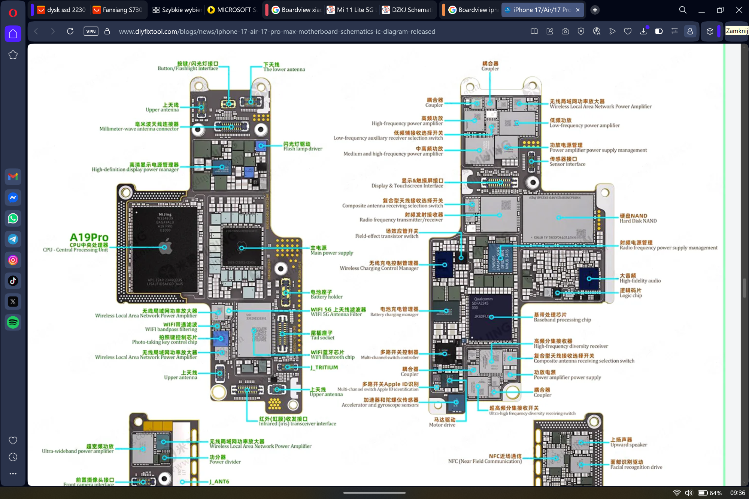
Task: Open WhatsApp from the Opera sidebar
Action: 13,218
